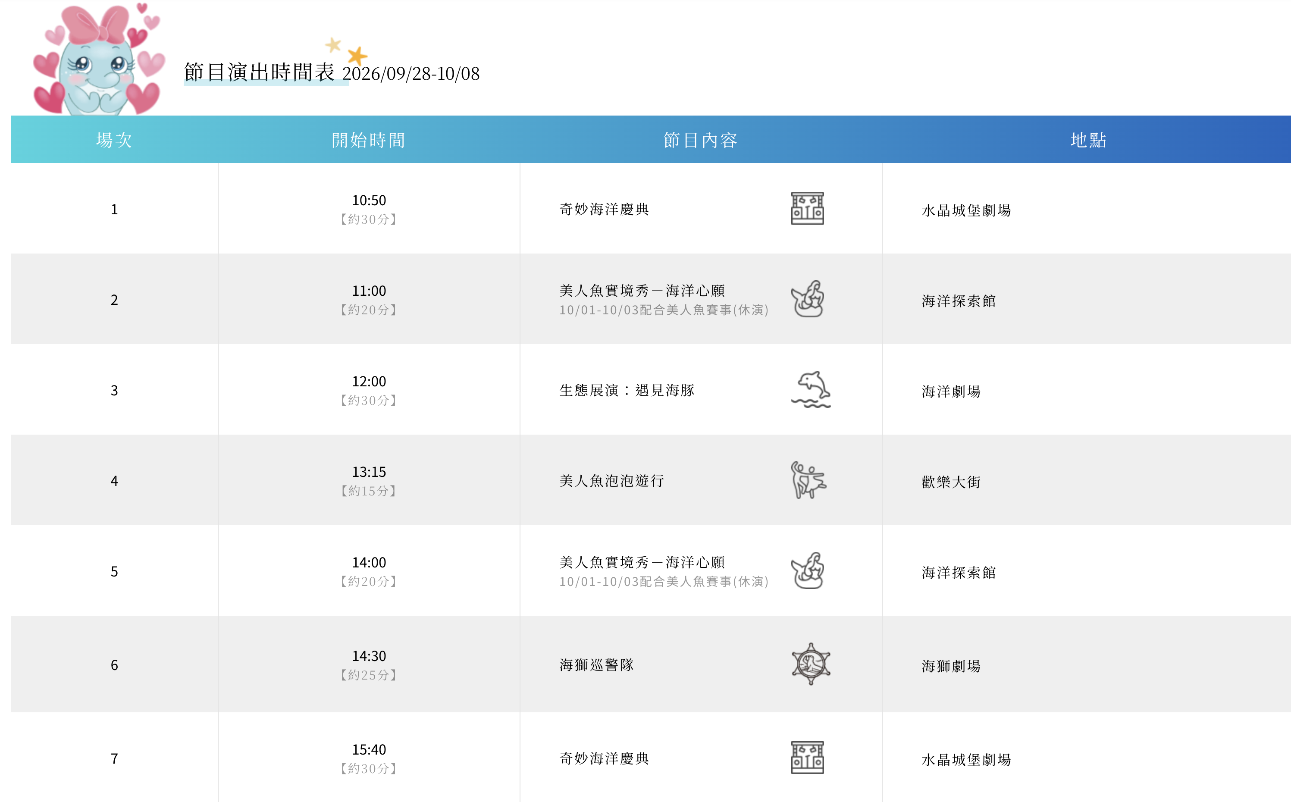Image resolution: width=1291 pixels, height=802 pixels.
Task: Click 水晶城堡劇場 location in row 7
Action: pos(966,760)
